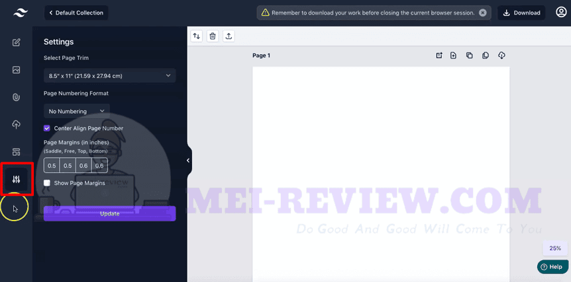Edit the Free margin value field
The width and height of the screenshot is (571, 282).
(x=68, y=166)
